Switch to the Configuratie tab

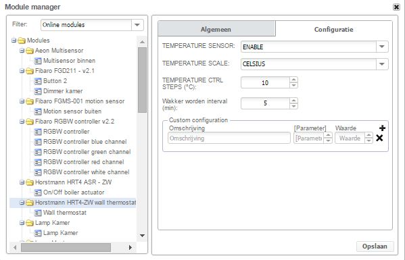[x=334, y=29]
